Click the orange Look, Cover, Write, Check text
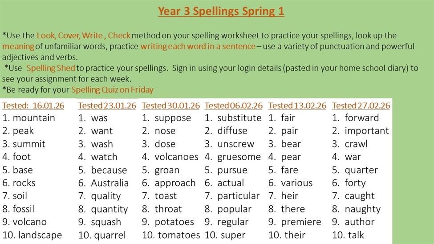This screenshot has height=244, width=434. click(x=83, y=36)
